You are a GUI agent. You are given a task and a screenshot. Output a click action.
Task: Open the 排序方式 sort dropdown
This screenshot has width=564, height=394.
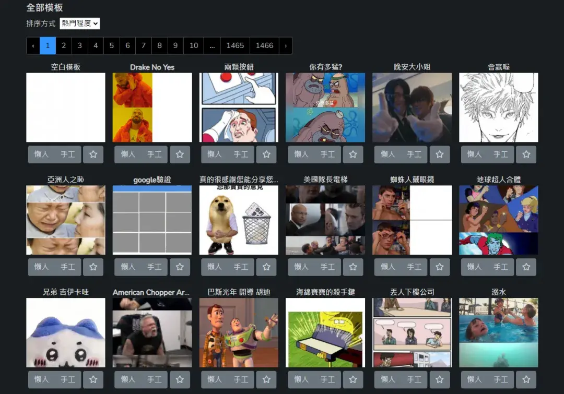80,23
